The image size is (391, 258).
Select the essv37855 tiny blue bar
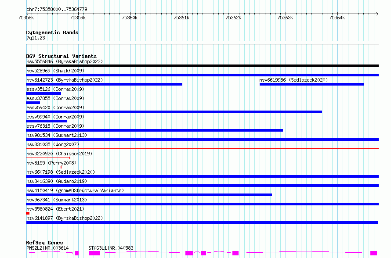coord(33,103)
